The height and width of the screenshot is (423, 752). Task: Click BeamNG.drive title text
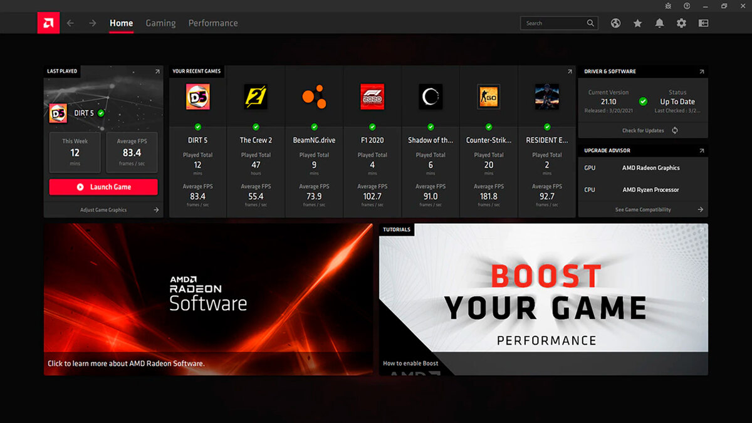click(x=314, y=140)
